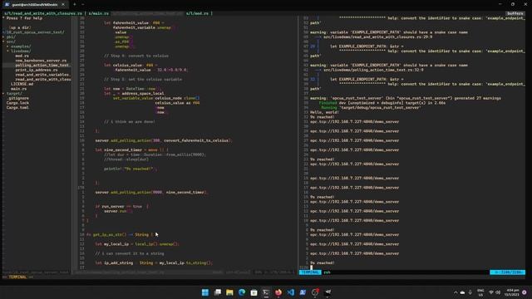This screenshot has height=299, width=532.
Task: Open Visual Studio Code from the taskbar
Action: pyautogui.click(x=290, y=292)
